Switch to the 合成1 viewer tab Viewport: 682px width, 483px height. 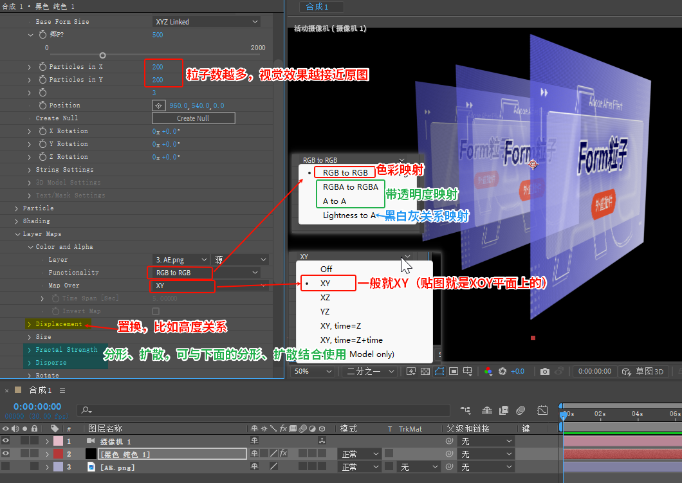click(322, 6)
